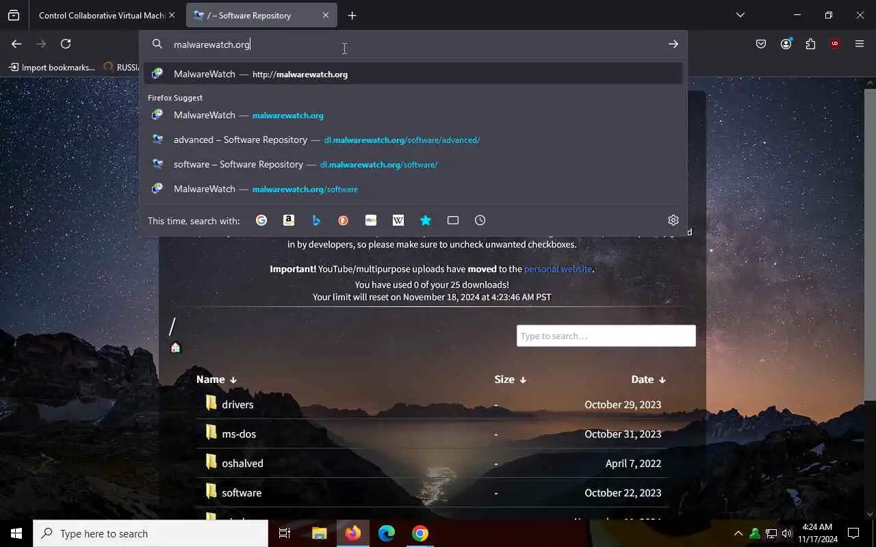The width and height of the screenshot is (876, 547).
Task: Open Firefox from the taskbar
Action: pyautogui.click(x=353, y=533)
